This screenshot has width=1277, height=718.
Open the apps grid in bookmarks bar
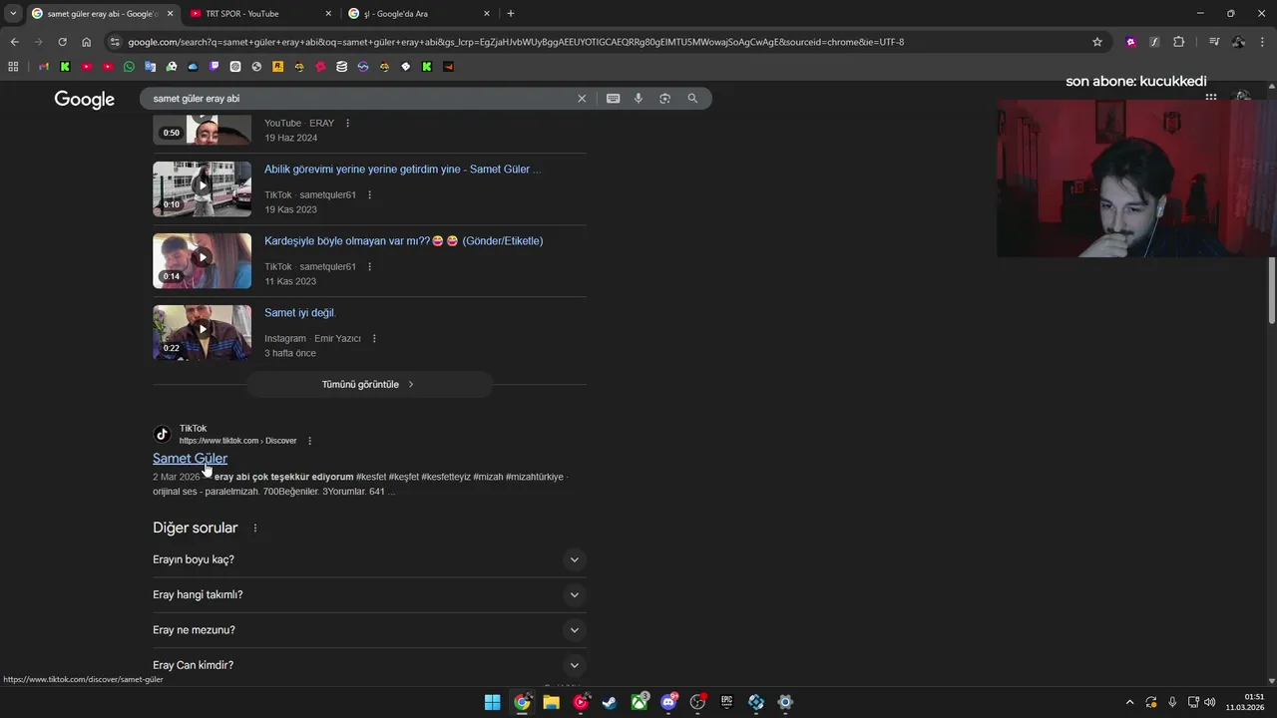pos(13,67)
